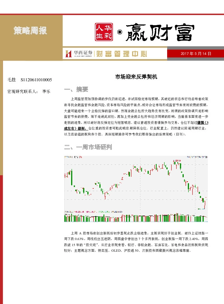This screenshot has height=304, width=224.
Task: Click the volume bars under the chart
Action: click(x=136, y=218)
